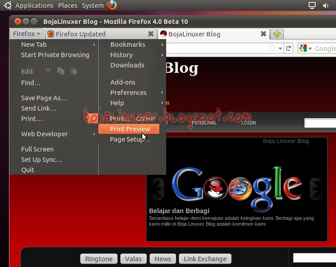
Task: Click the URL address bar
Action: 217,48
